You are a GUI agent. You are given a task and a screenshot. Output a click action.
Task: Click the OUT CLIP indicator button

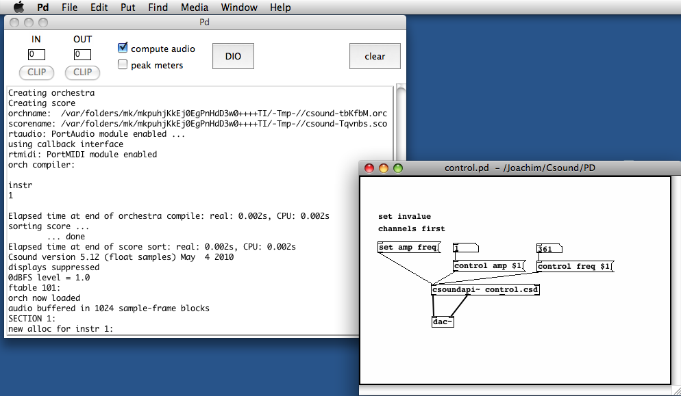[82, 72]
